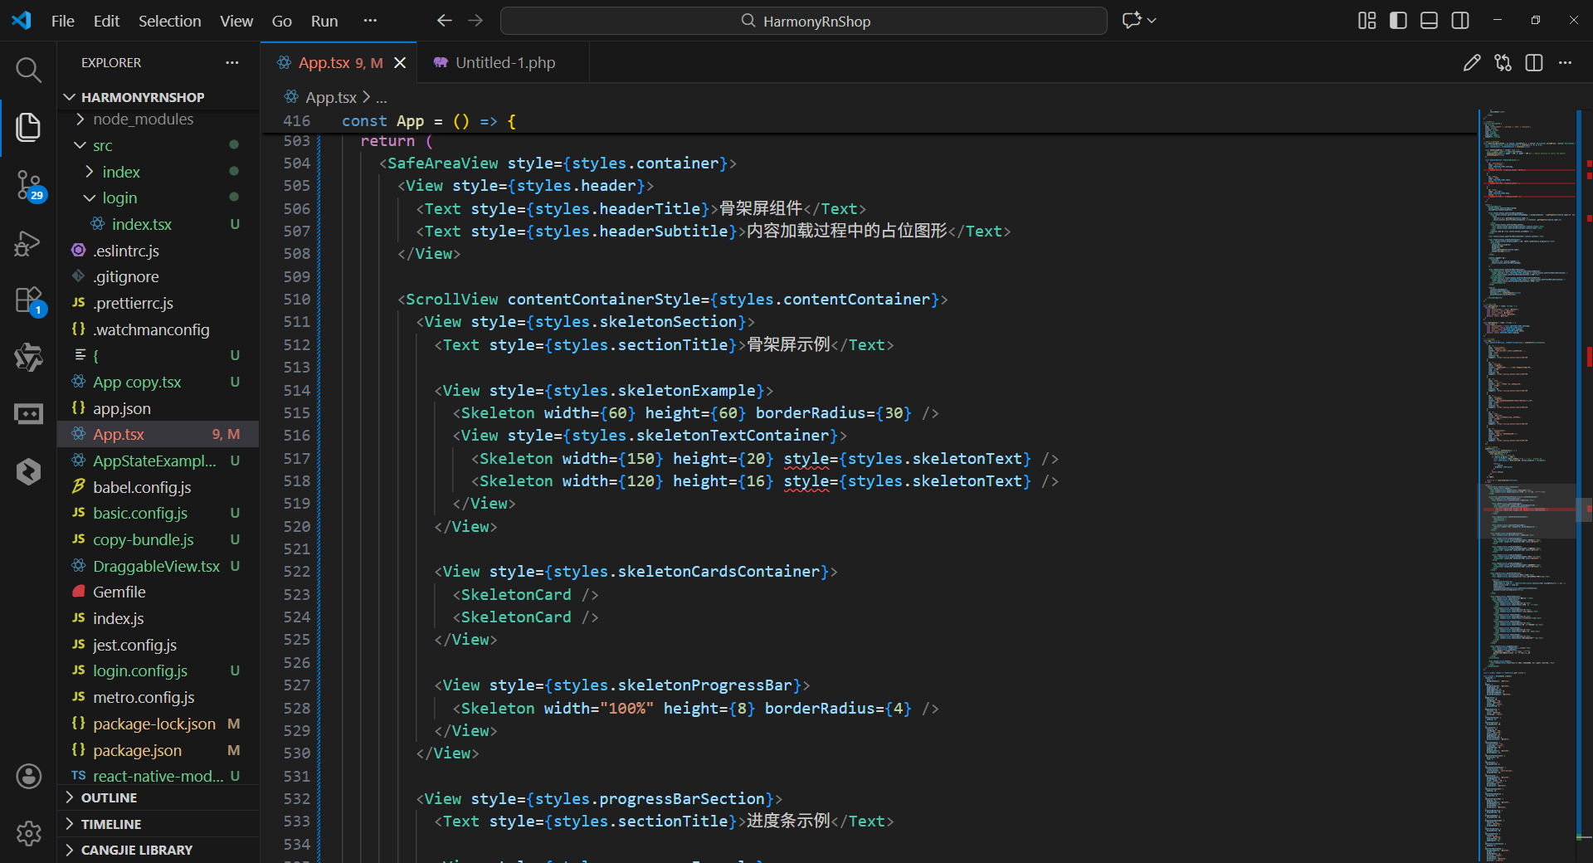Show more menu items via title bar ellipsis
Viewport: 1593px width, 863px height.
click(x=370, y=21)
